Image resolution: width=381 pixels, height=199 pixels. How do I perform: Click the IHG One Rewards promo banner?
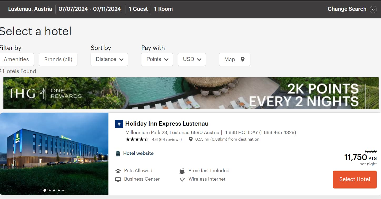pos(191,93)
